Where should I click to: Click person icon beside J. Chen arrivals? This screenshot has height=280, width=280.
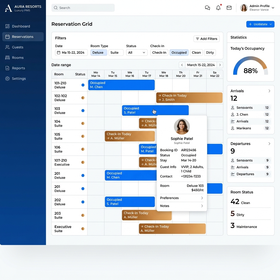pyautogui.click(x=232, y=115)
